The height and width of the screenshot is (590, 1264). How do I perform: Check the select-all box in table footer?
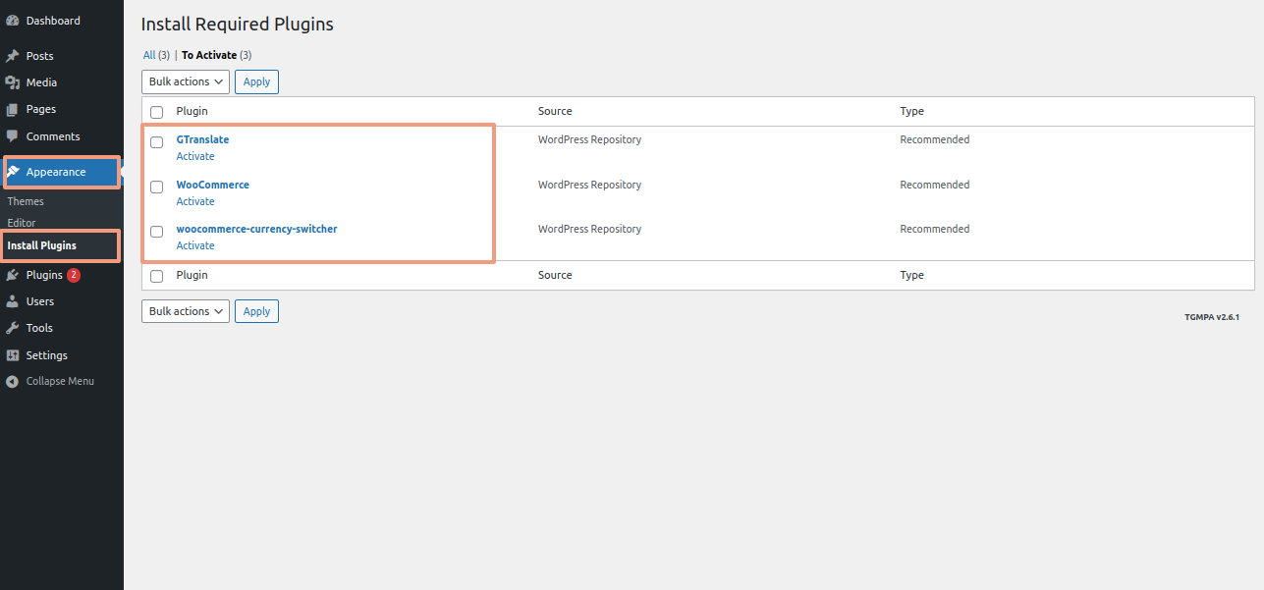[x=156, y=277]
